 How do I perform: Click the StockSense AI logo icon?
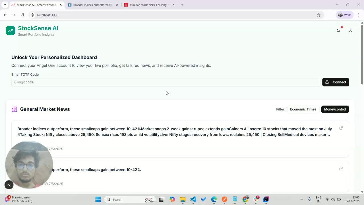(x=10, y=30)
